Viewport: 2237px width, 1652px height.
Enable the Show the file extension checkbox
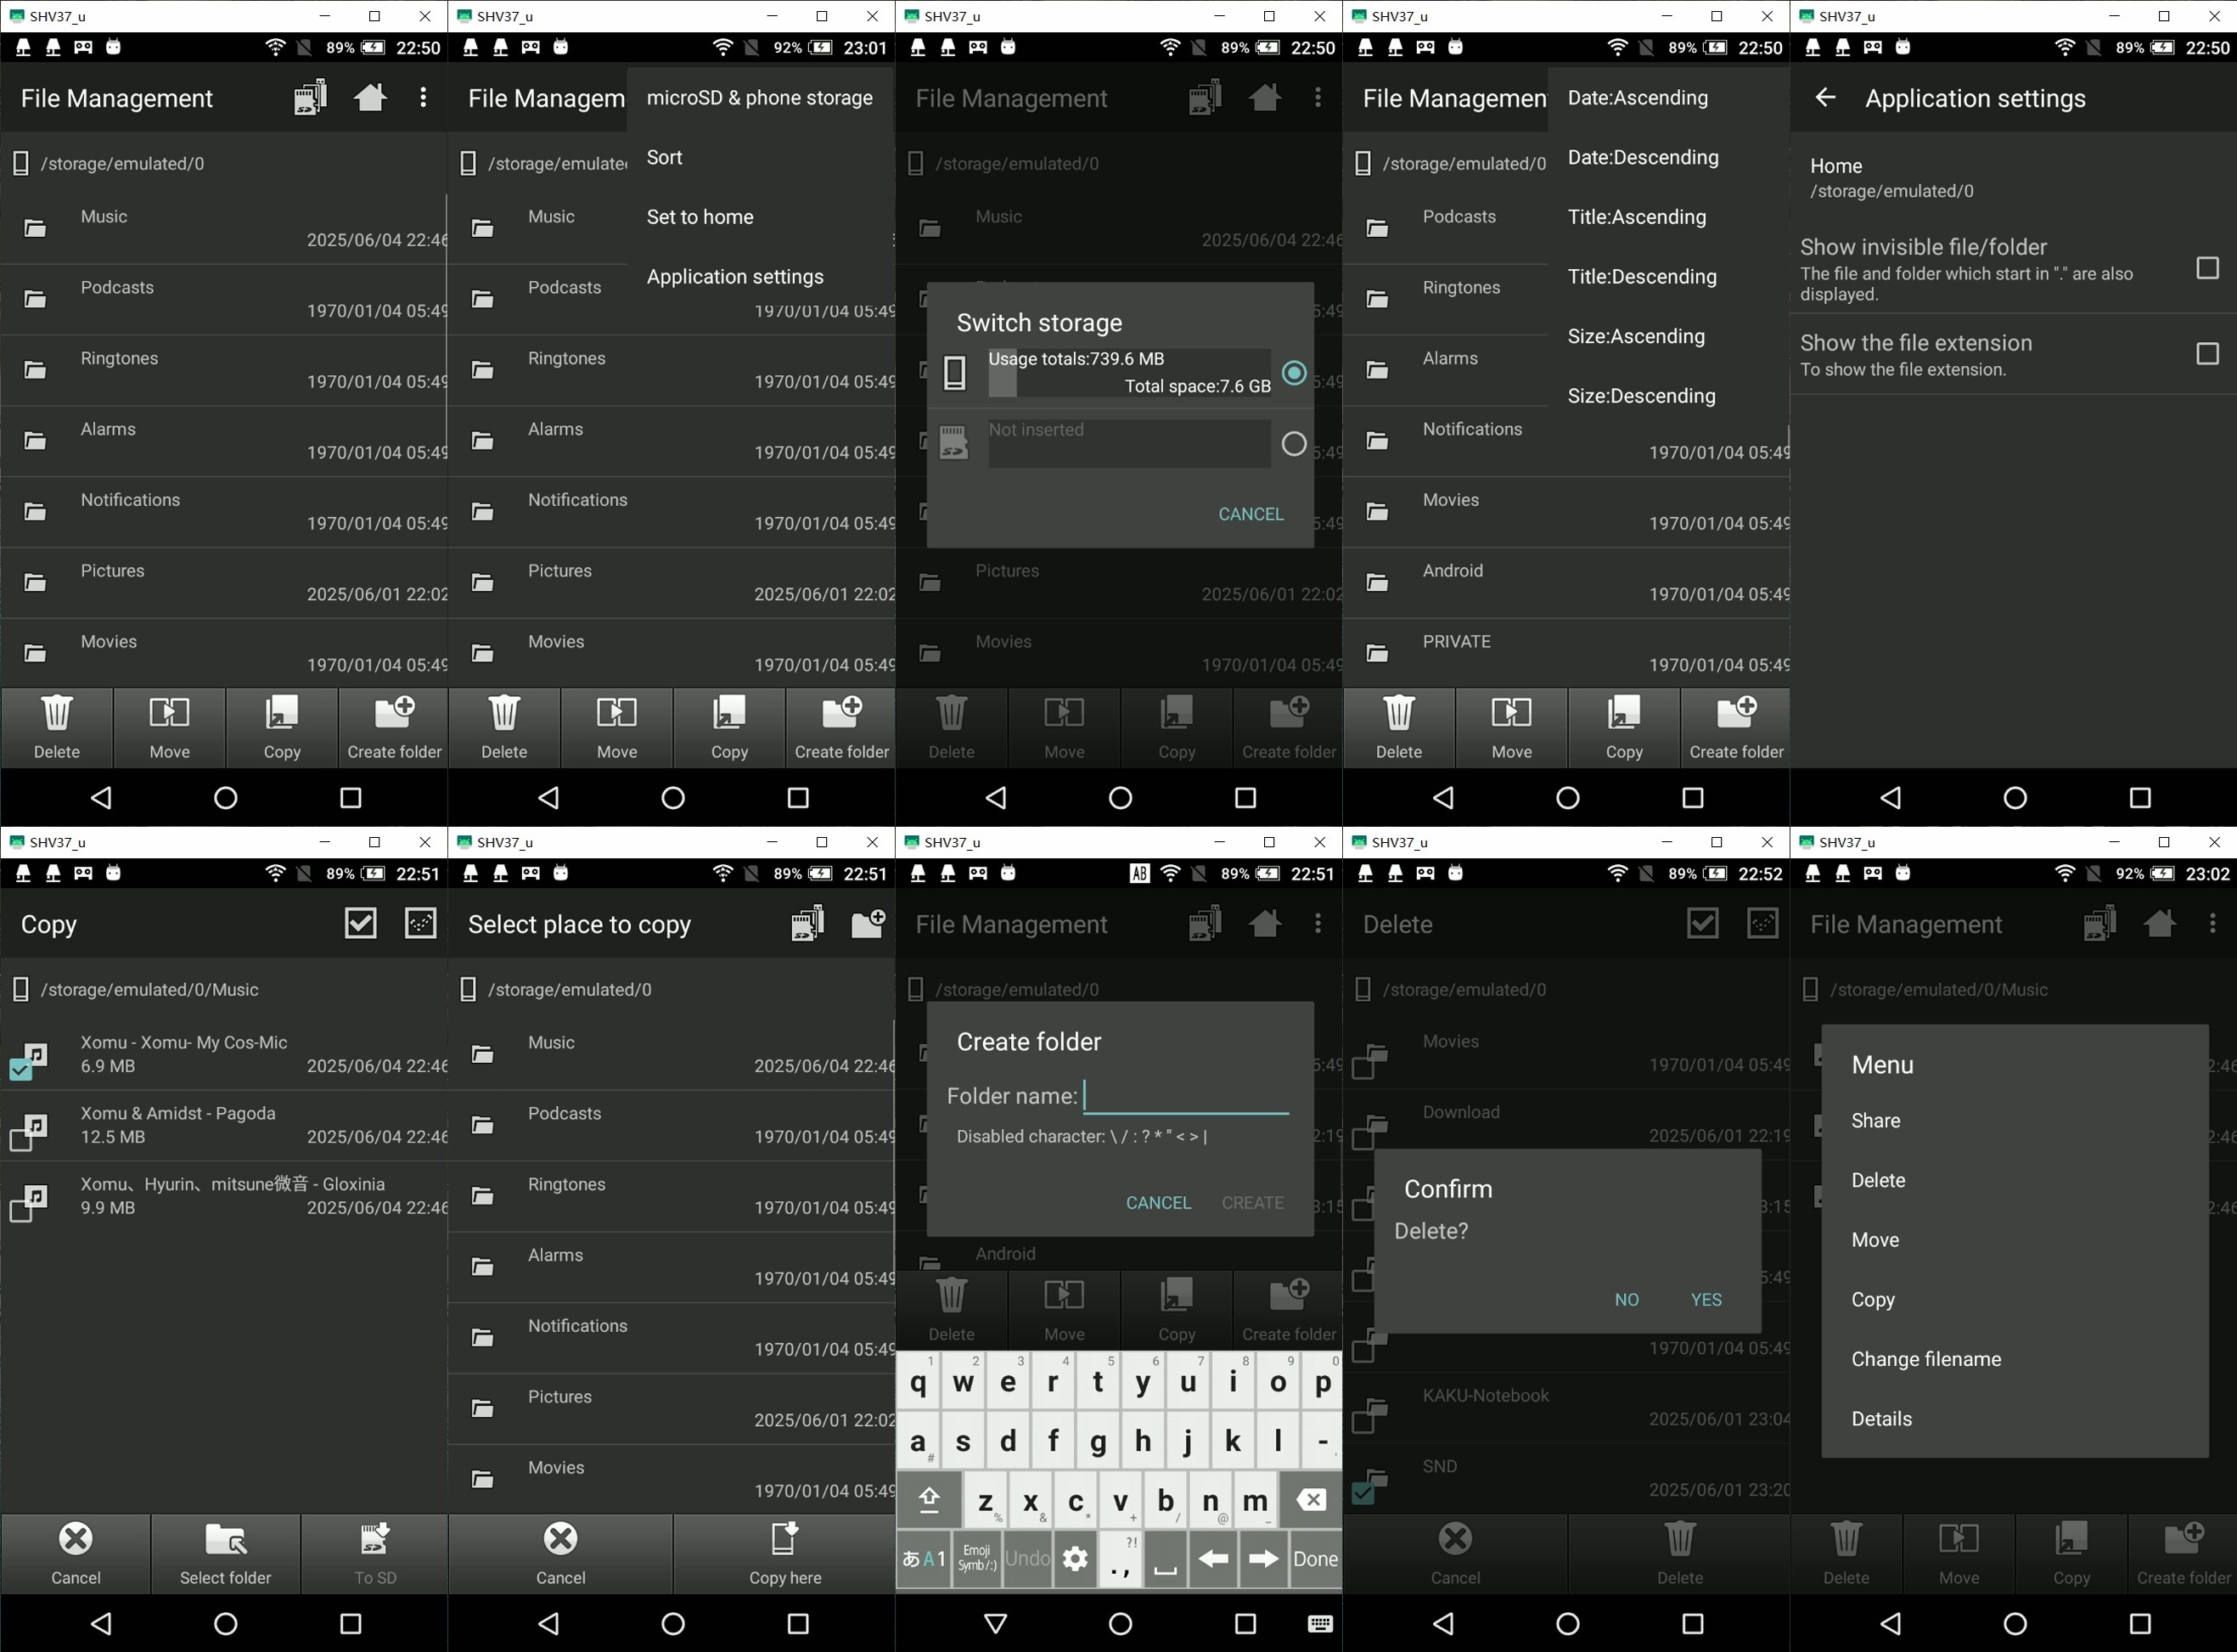pyautogui.click(x=2207, y=354)
